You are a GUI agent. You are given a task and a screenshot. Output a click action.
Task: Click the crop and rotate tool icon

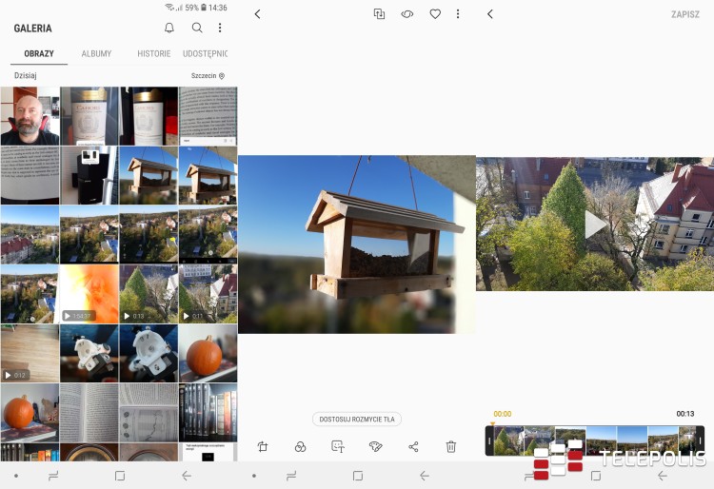click(x=262, y=446)
